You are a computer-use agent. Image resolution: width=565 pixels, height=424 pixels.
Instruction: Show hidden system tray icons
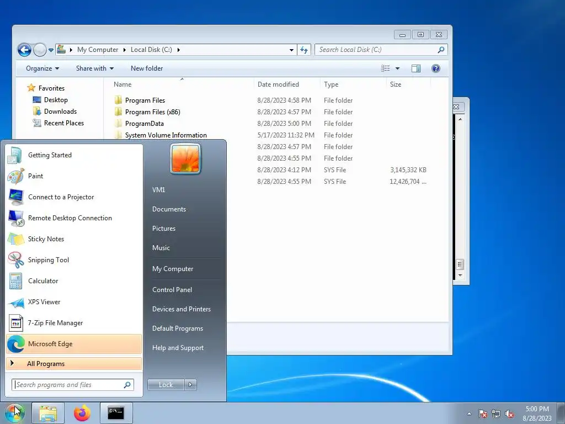click(469, 414)
